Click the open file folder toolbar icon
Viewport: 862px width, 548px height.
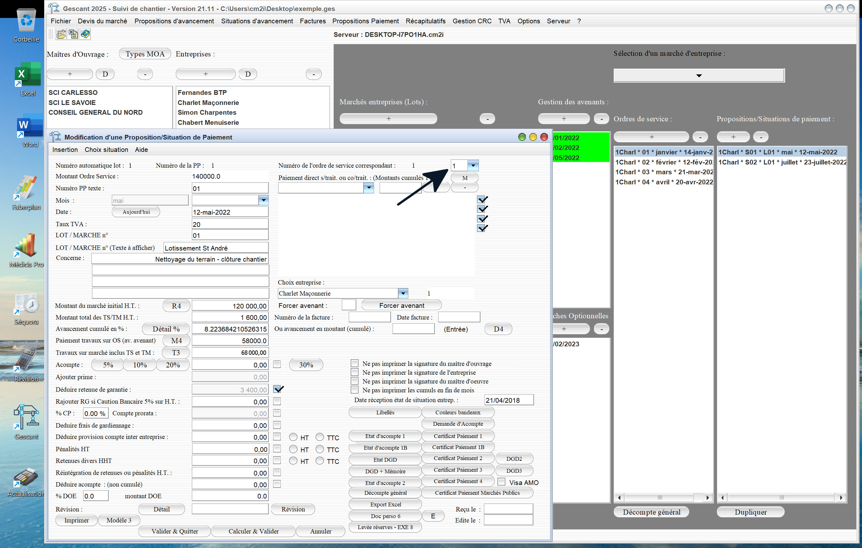61,34
